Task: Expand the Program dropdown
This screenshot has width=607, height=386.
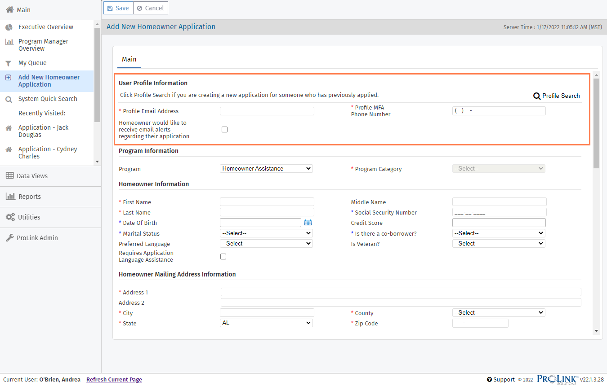Action: click(x=266, y=169)
